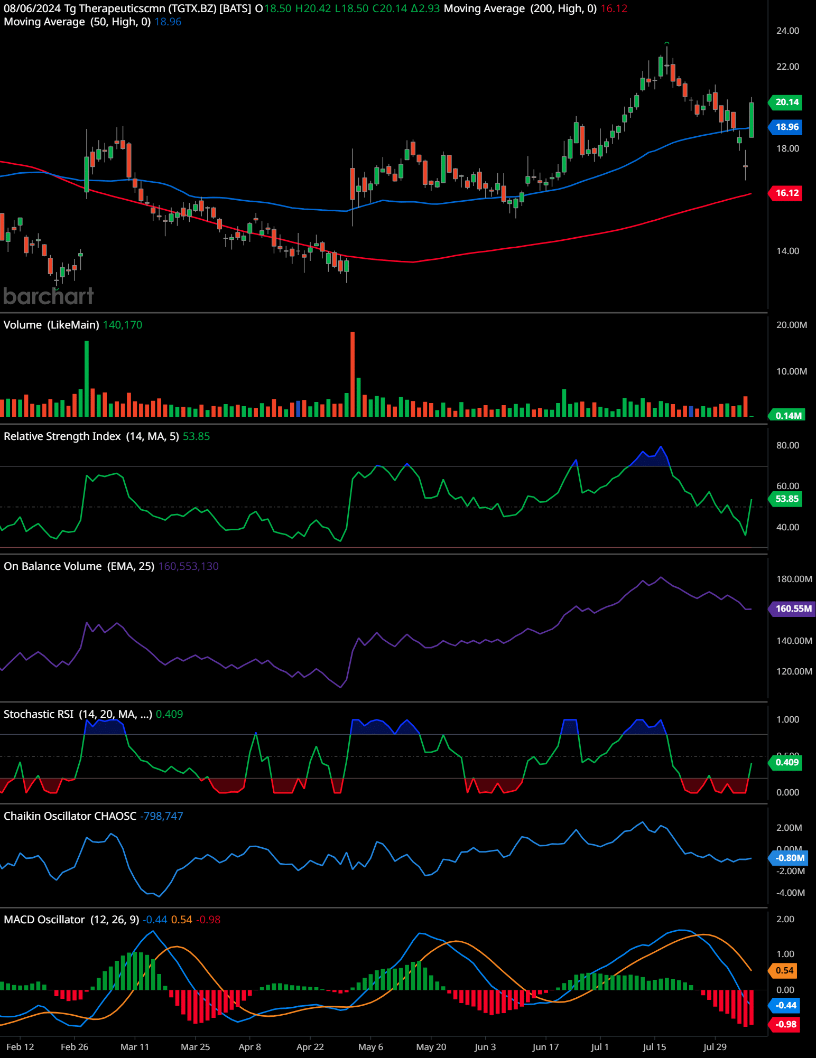Image resolution: width=816 pixels, height=1058 pixels.
Task: Click the Moving Average (50, High, 0) label
Action: tap(77, 22)
